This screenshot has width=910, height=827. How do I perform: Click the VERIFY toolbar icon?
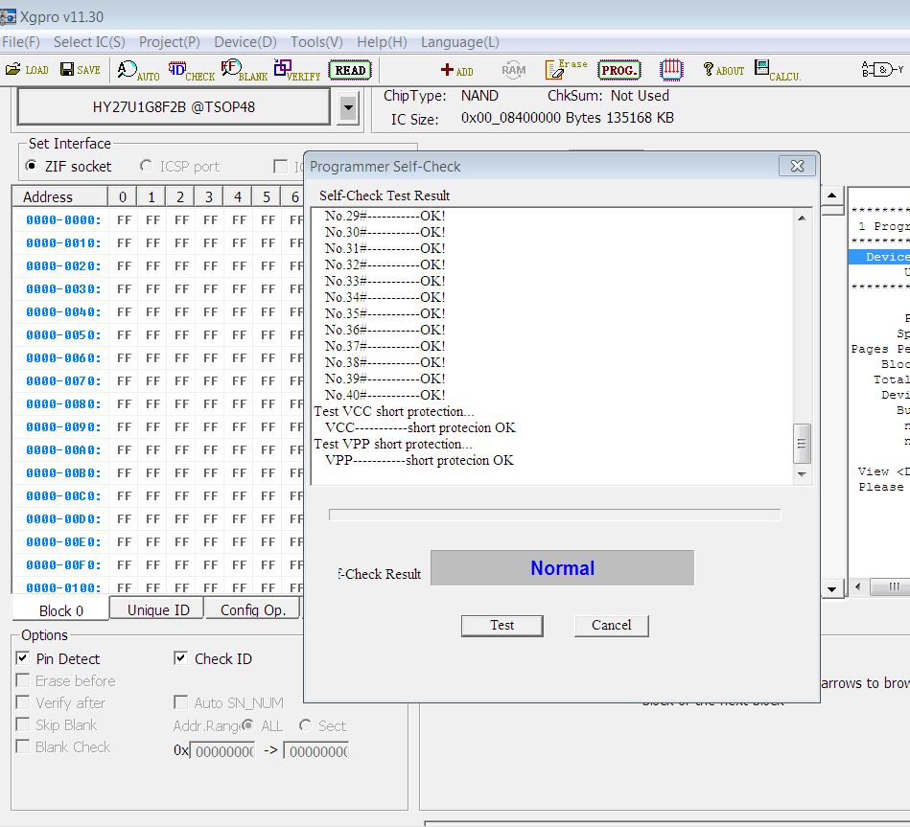(x=296, y=70)
